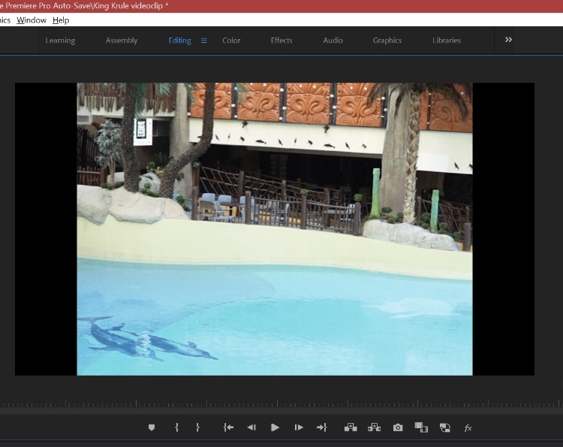Click the Extract icon
The width and height of the screenshot is (563, 447).
pyautogui.click(x=374, y=427)
